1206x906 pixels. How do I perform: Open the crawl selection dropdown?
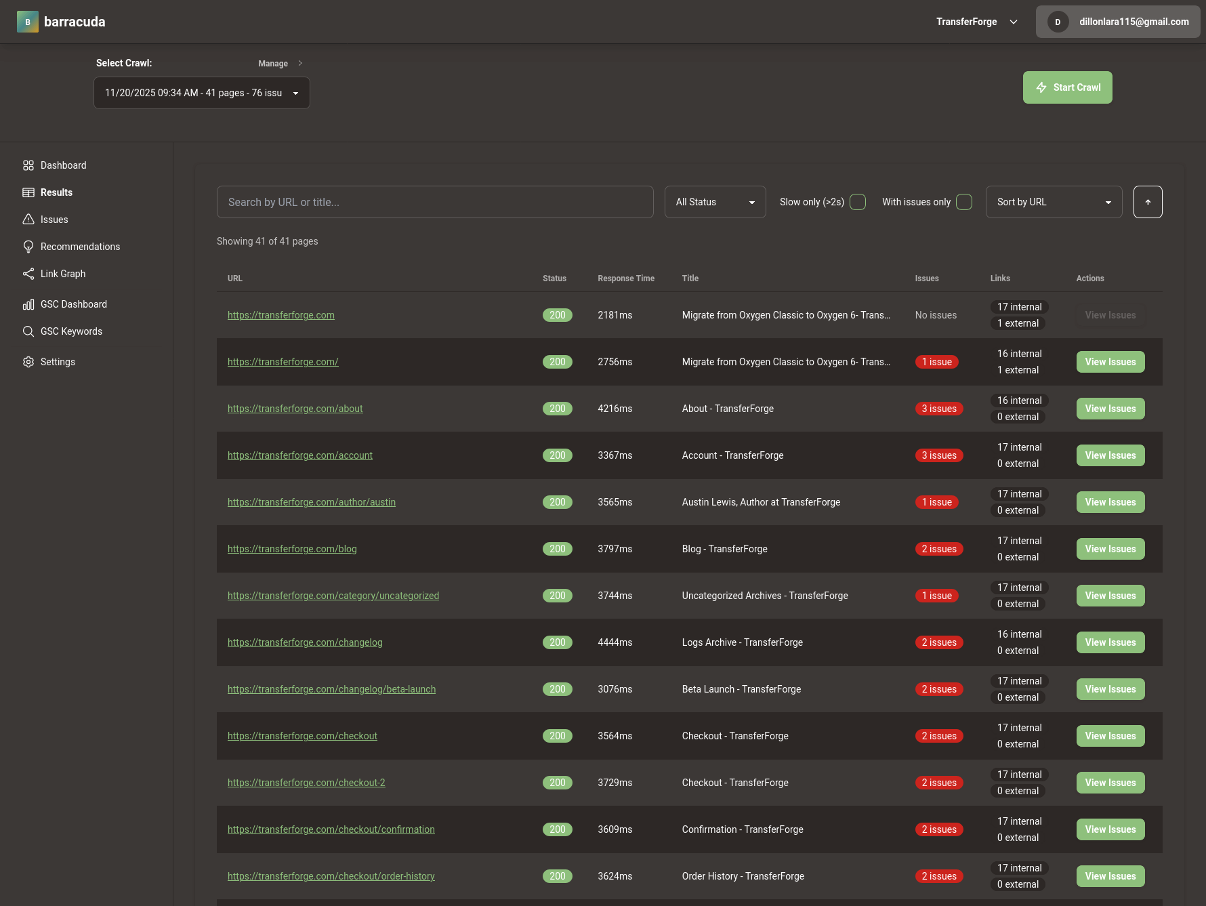(x=201, y=92)
